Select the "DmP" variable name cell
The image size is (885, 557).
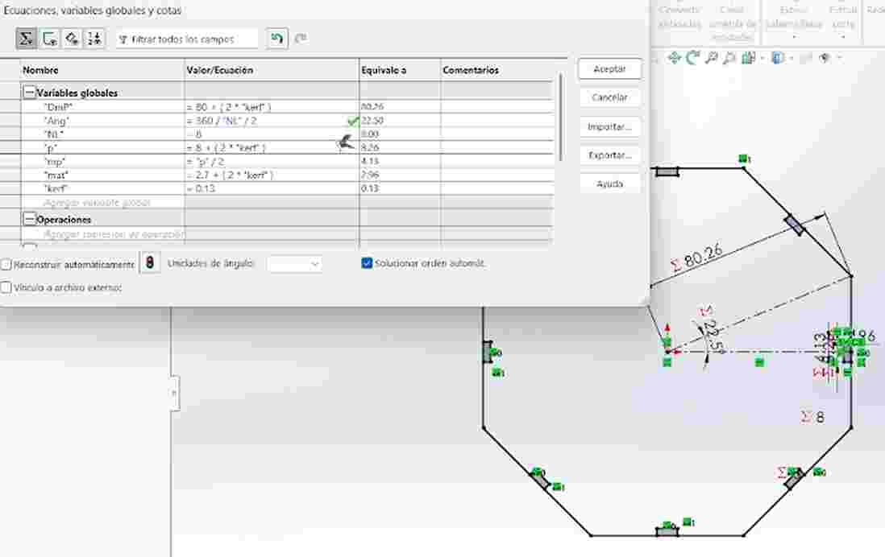102,106
